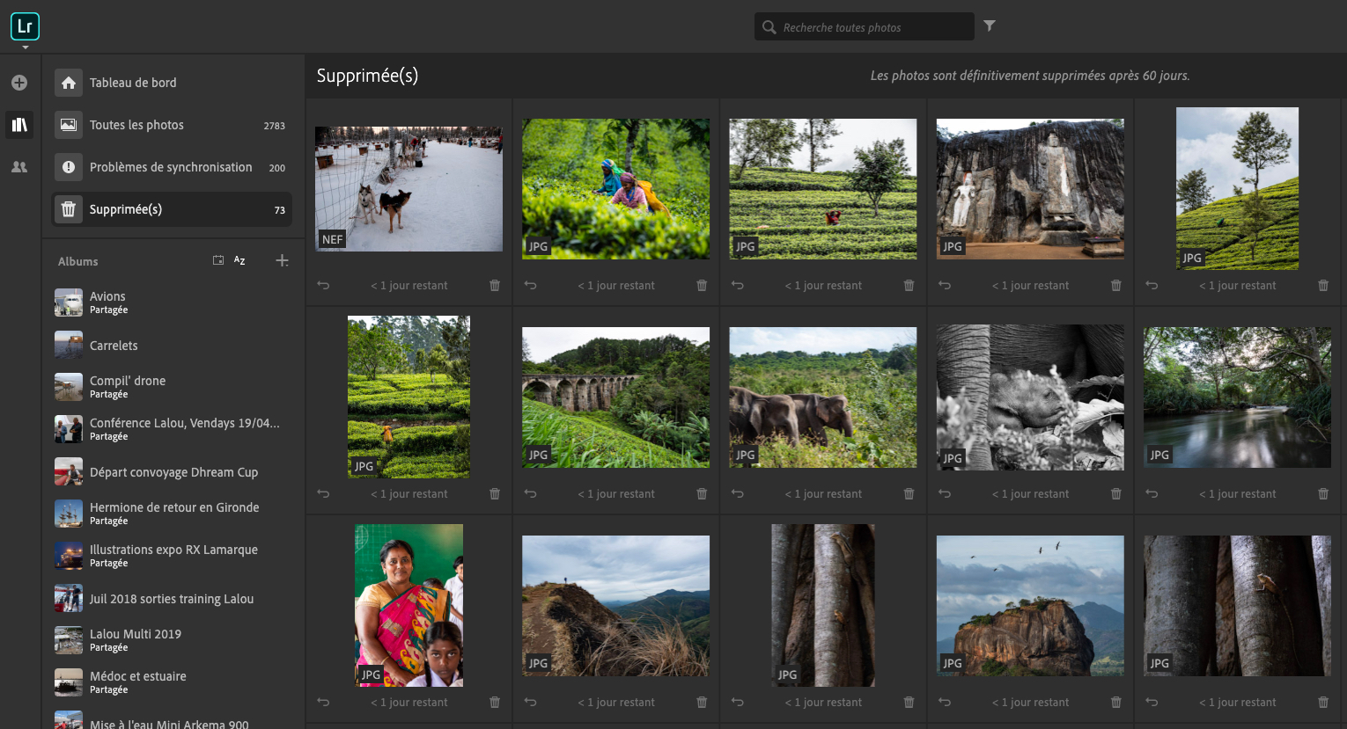
Task: Open Tableau de bord
Action: [172, 83]
